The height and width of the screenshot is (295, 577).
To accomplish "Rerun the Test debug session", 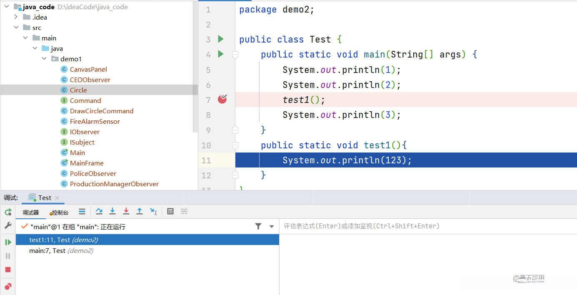I will 8,212.
